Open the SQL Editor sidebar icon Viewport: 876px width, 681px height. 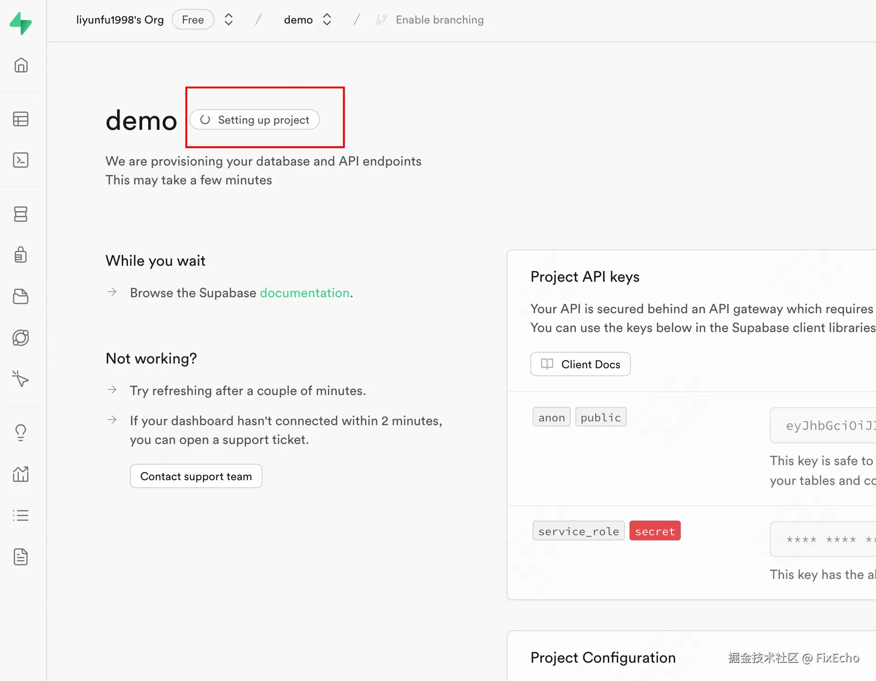[x=21, y=160]
